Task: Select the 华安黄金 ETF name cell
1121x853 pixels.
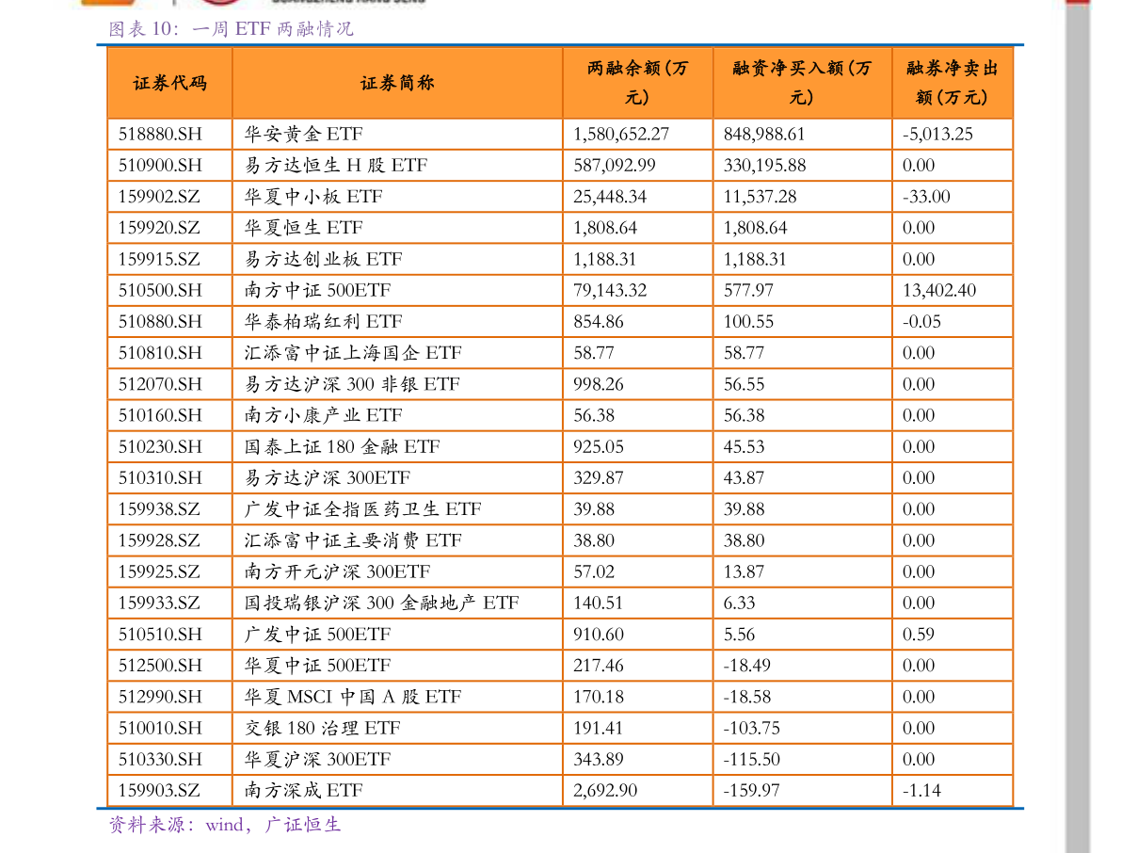Action: [303, 134]
